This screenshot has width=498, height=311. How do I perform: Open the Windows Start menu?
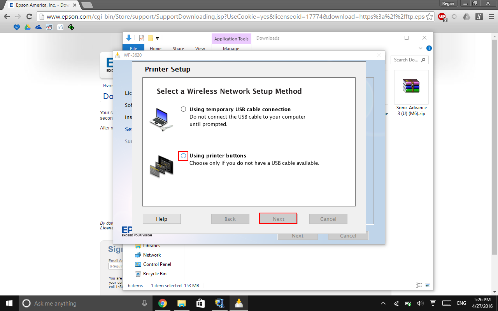9,303
